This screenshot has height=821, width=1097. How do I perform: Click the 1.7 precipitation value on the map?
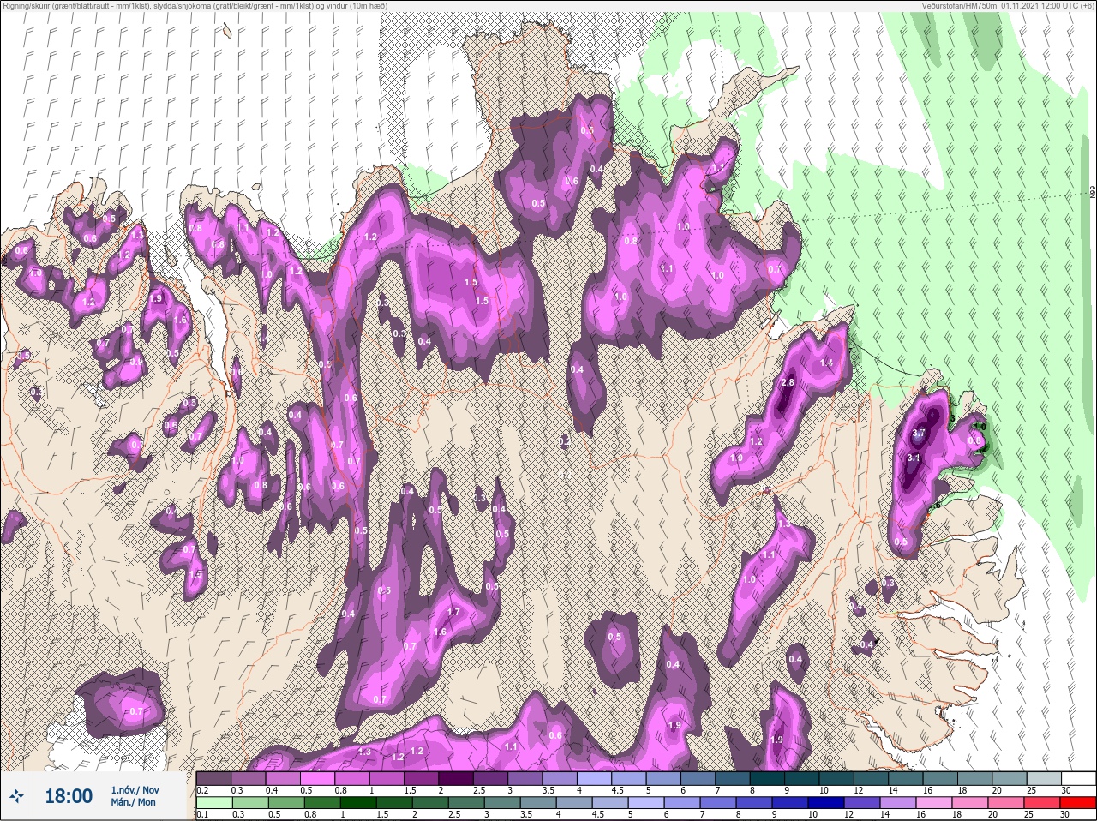453,612
